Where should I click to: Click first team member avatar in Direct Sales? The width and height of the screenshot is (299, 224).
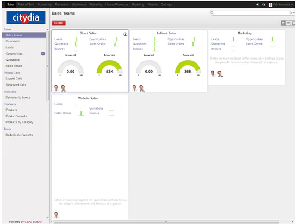point(56,88)
